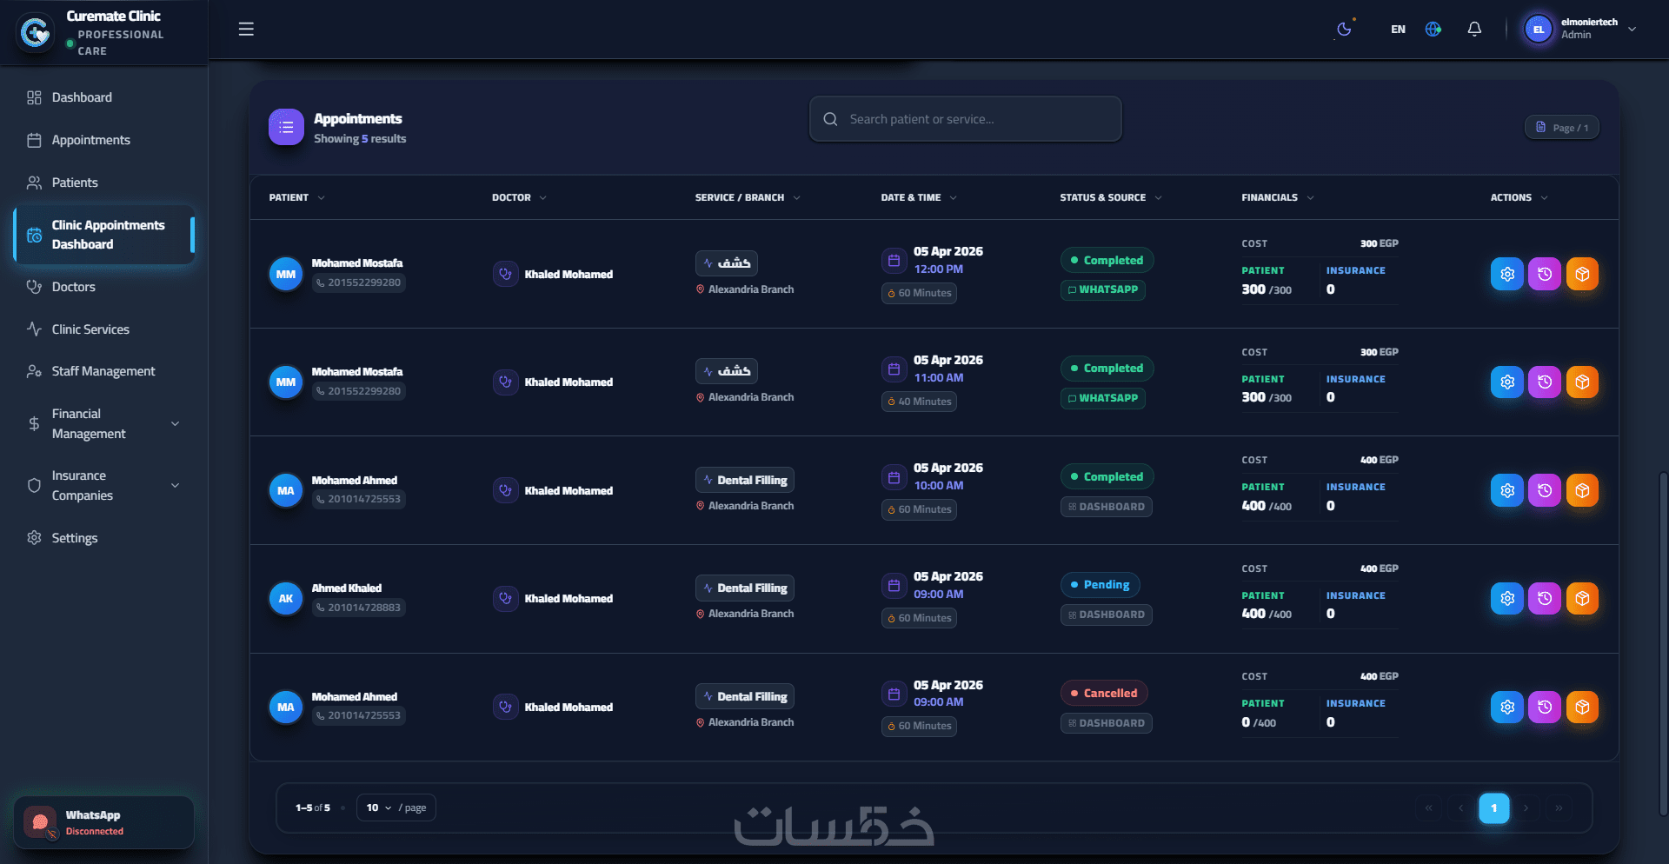Image resolution: width=1669 pixels, height=864 pixels.
Task: Go to last page of results
Action: coord(1559,808)
